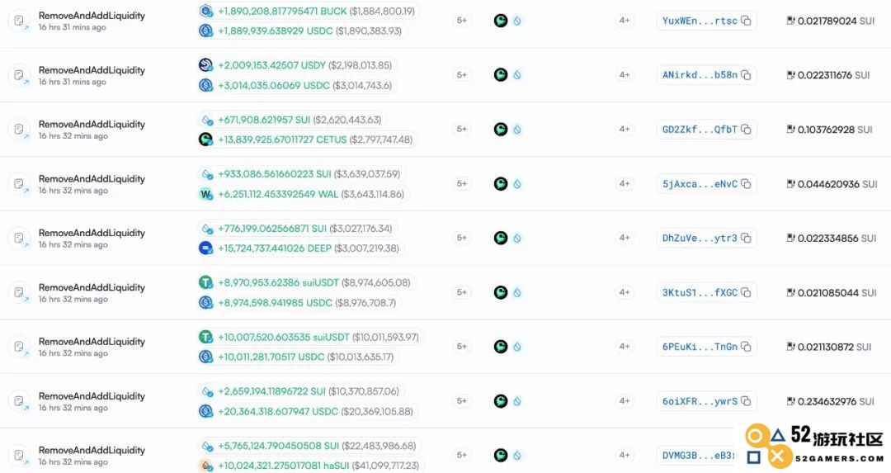Select the 0.103762928 SUI gas fee
This screenshot has width=891, height=473.
pos(835,130)
